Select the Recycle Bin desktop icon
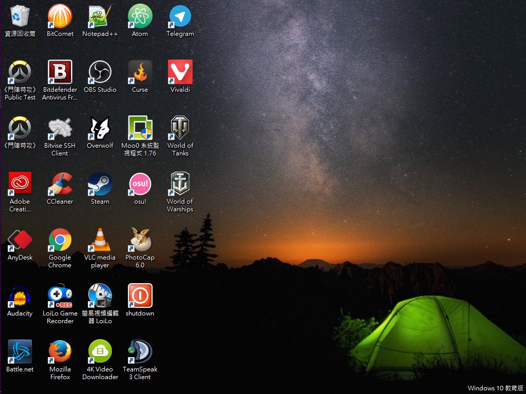Image resolution: width=526 pixels, height=394 pixels. click(20, 16)
